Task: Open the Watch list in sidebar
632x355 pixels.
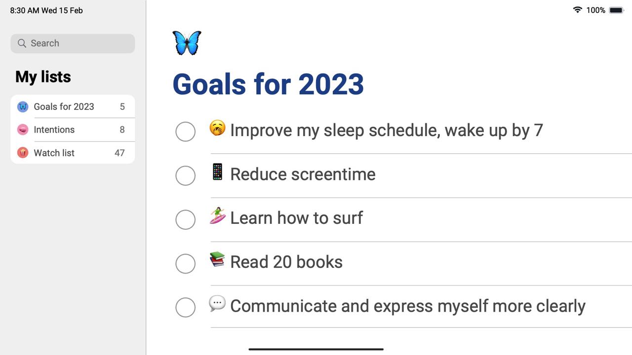Action: 54,153
